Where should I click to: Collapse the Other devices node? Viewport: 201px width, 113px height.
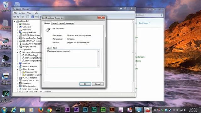(18, 69)
